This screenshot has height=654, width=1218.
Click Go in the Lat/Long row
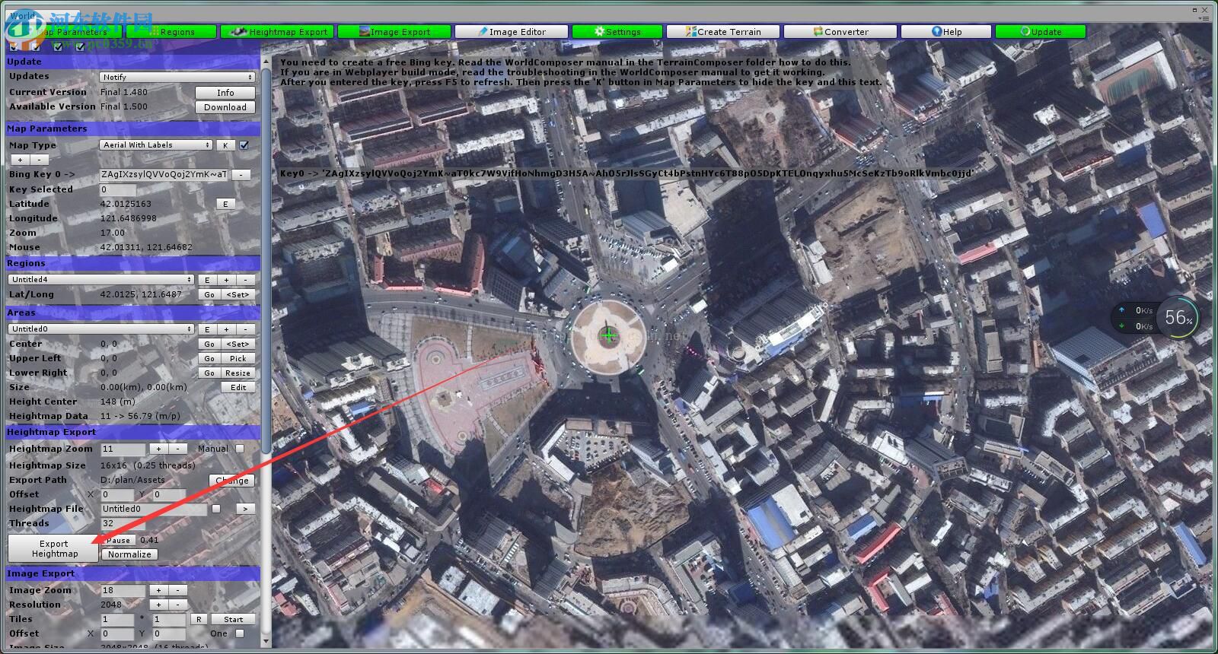209,294
